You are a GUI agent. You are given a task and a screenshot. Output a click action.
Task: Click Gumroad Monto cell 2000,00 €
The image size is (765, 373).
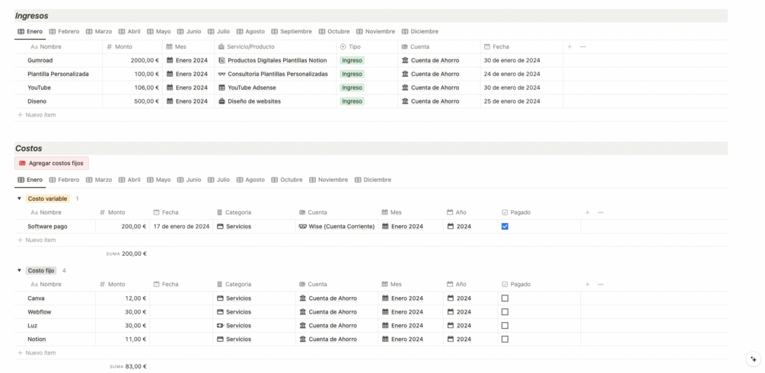point(132,61)
